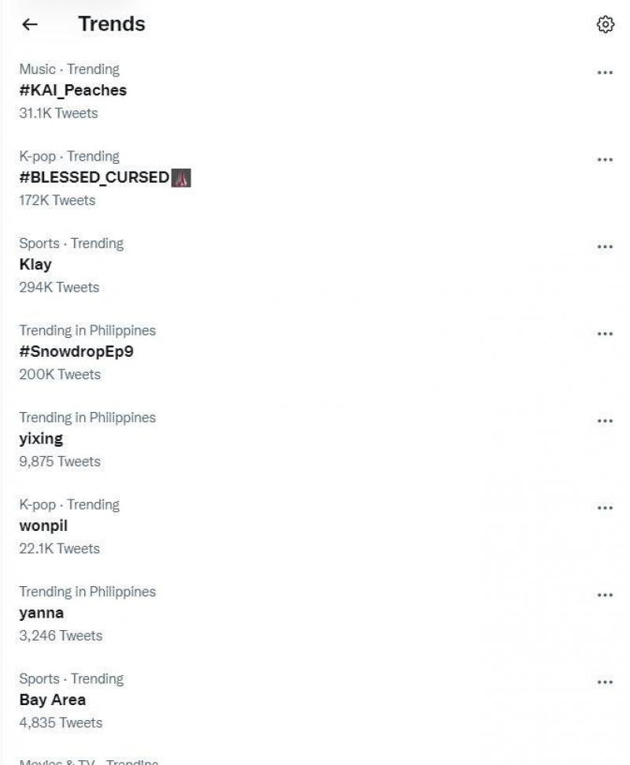This screenshot has width=630, height=765.
Task: Open the wonpil trend
Action: click(x=43, y=525)
